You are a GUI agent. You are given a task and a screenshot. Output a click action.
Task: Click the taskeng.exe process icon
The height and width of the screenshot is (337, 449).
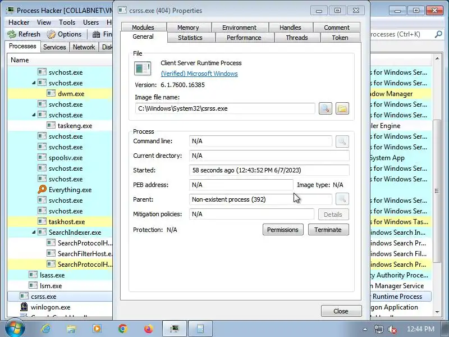tap(51, 125)
